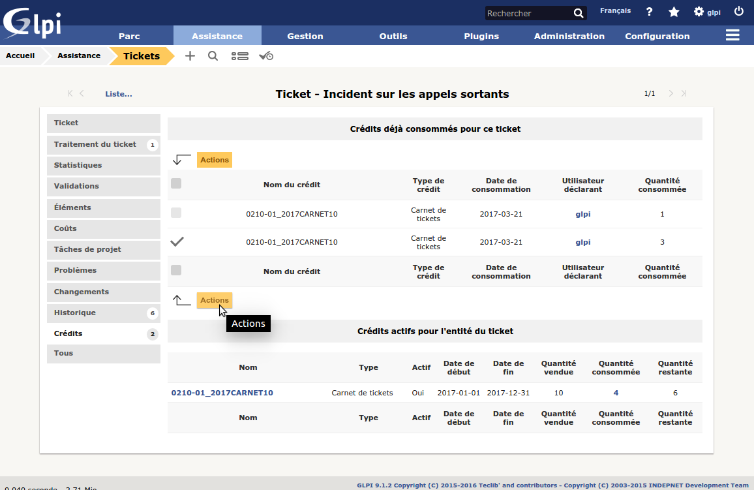
Task: Change language via the Français selector
Action: pyautogui.click(x=615, y=11)
